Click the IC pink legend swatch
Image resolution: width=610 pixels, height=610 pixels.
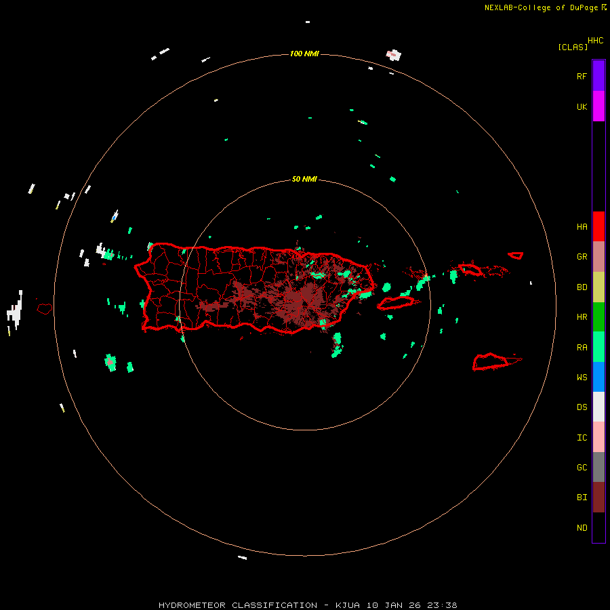click(x=598, y=437)
